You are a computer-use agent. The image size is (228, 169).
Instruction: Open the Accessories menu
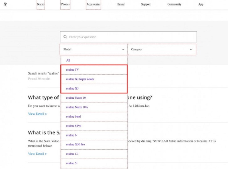[93, 4]
